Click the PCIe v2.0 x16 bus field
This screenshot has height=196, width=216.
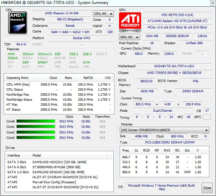coord(177,27)
